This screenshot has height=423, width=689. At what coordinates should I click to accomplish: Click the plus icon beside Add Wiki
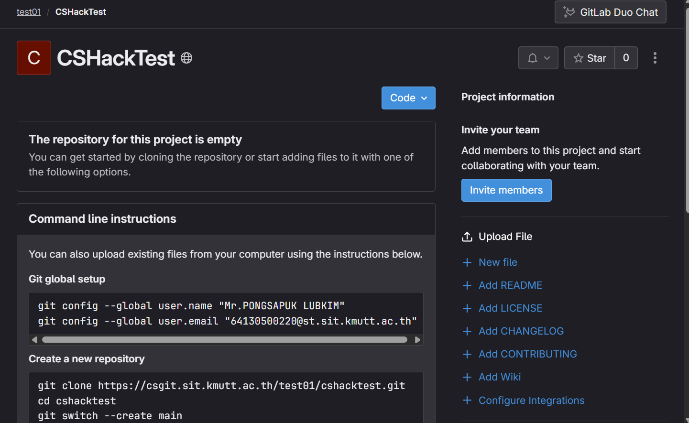tap(467, 377)
